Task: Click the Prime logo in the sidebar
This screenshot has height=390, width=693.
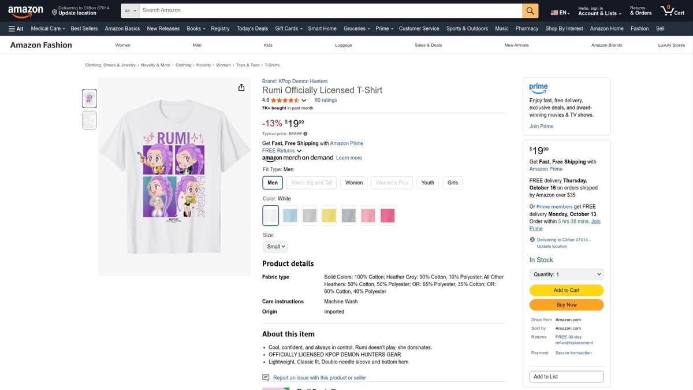Action: [538, 88]
